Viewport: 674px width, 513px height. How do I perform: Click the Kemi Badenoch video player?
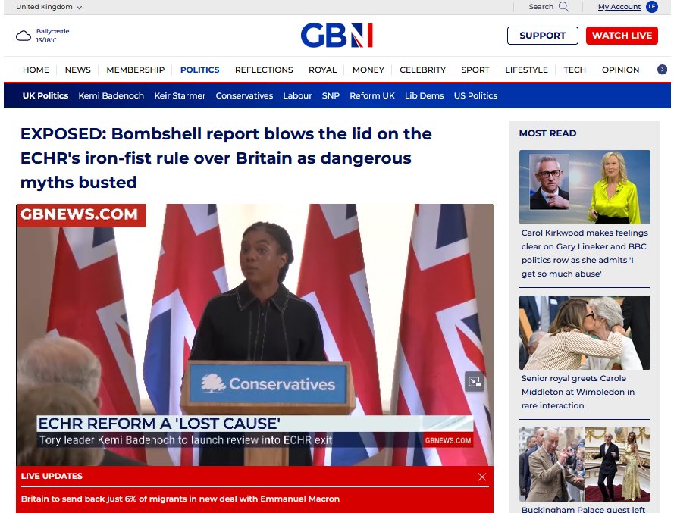coord(255,335)
